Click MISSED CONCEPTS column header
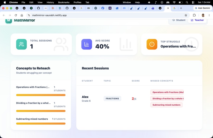Image resolution: width=213 pixels, height=138 pixels. 162,81
